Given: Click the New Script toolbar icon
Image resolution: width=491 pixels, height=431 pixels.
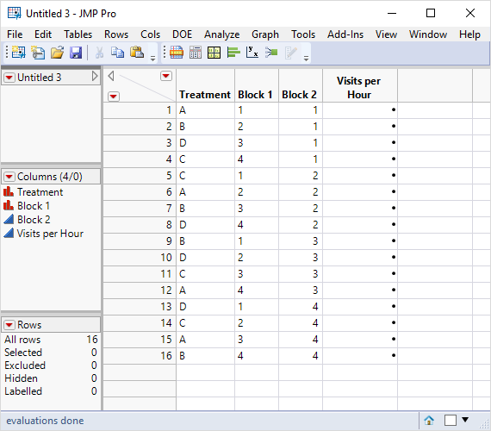Looking at the screenshot, I should (x=38, y=53).
